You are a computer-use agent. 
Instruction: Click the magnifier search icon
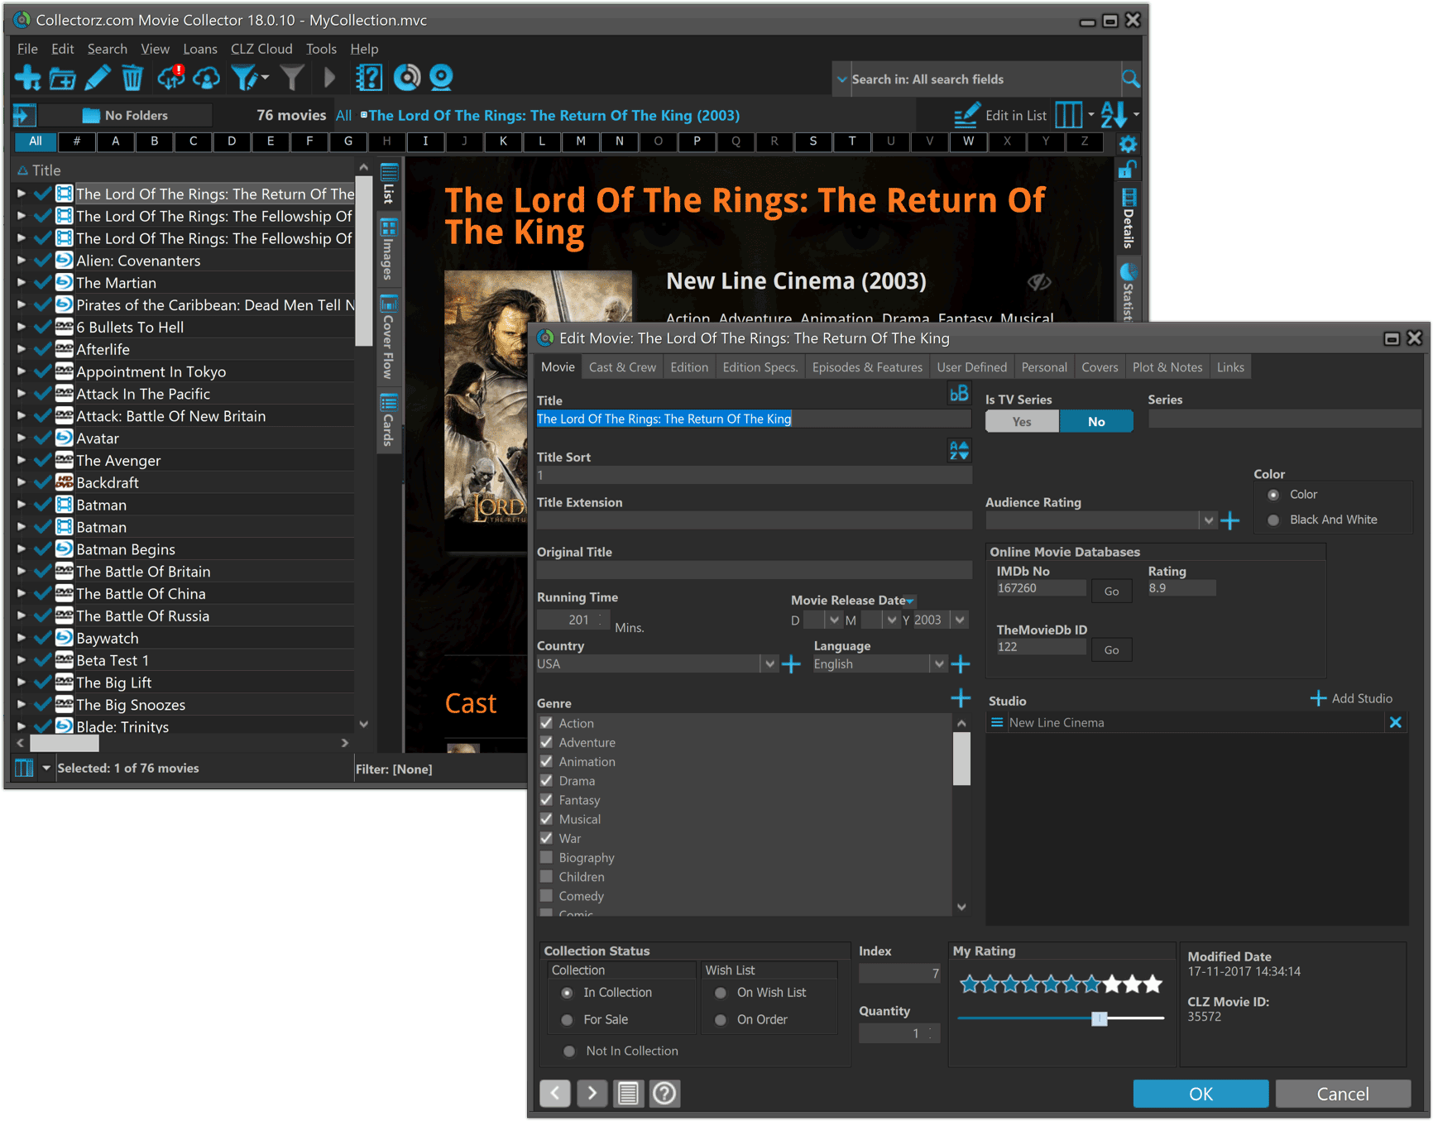point(1130,79)
